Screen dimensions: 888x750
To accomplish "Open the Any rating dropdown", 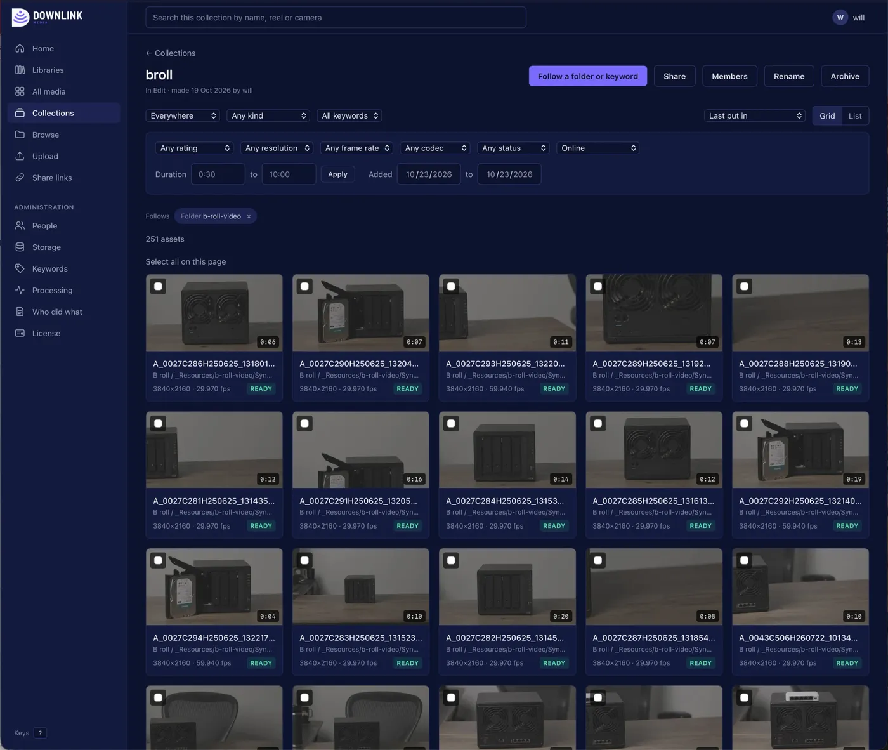I will coord(195,148).
